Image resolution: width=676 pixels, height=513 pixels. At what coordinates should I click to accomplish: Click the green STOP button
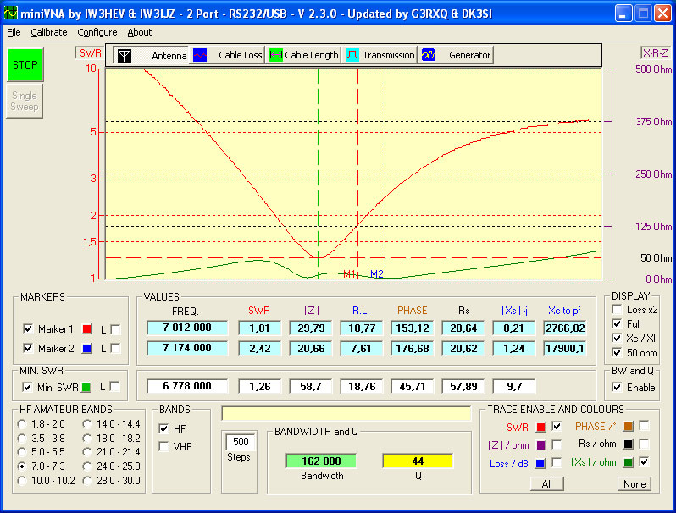(25, 65)
